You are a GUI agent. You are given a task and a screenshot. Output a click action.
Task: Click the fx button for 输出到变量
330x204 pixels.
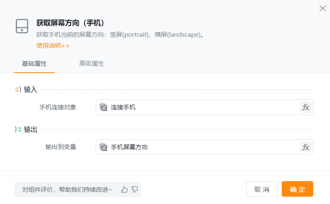[x=305, y=147]
